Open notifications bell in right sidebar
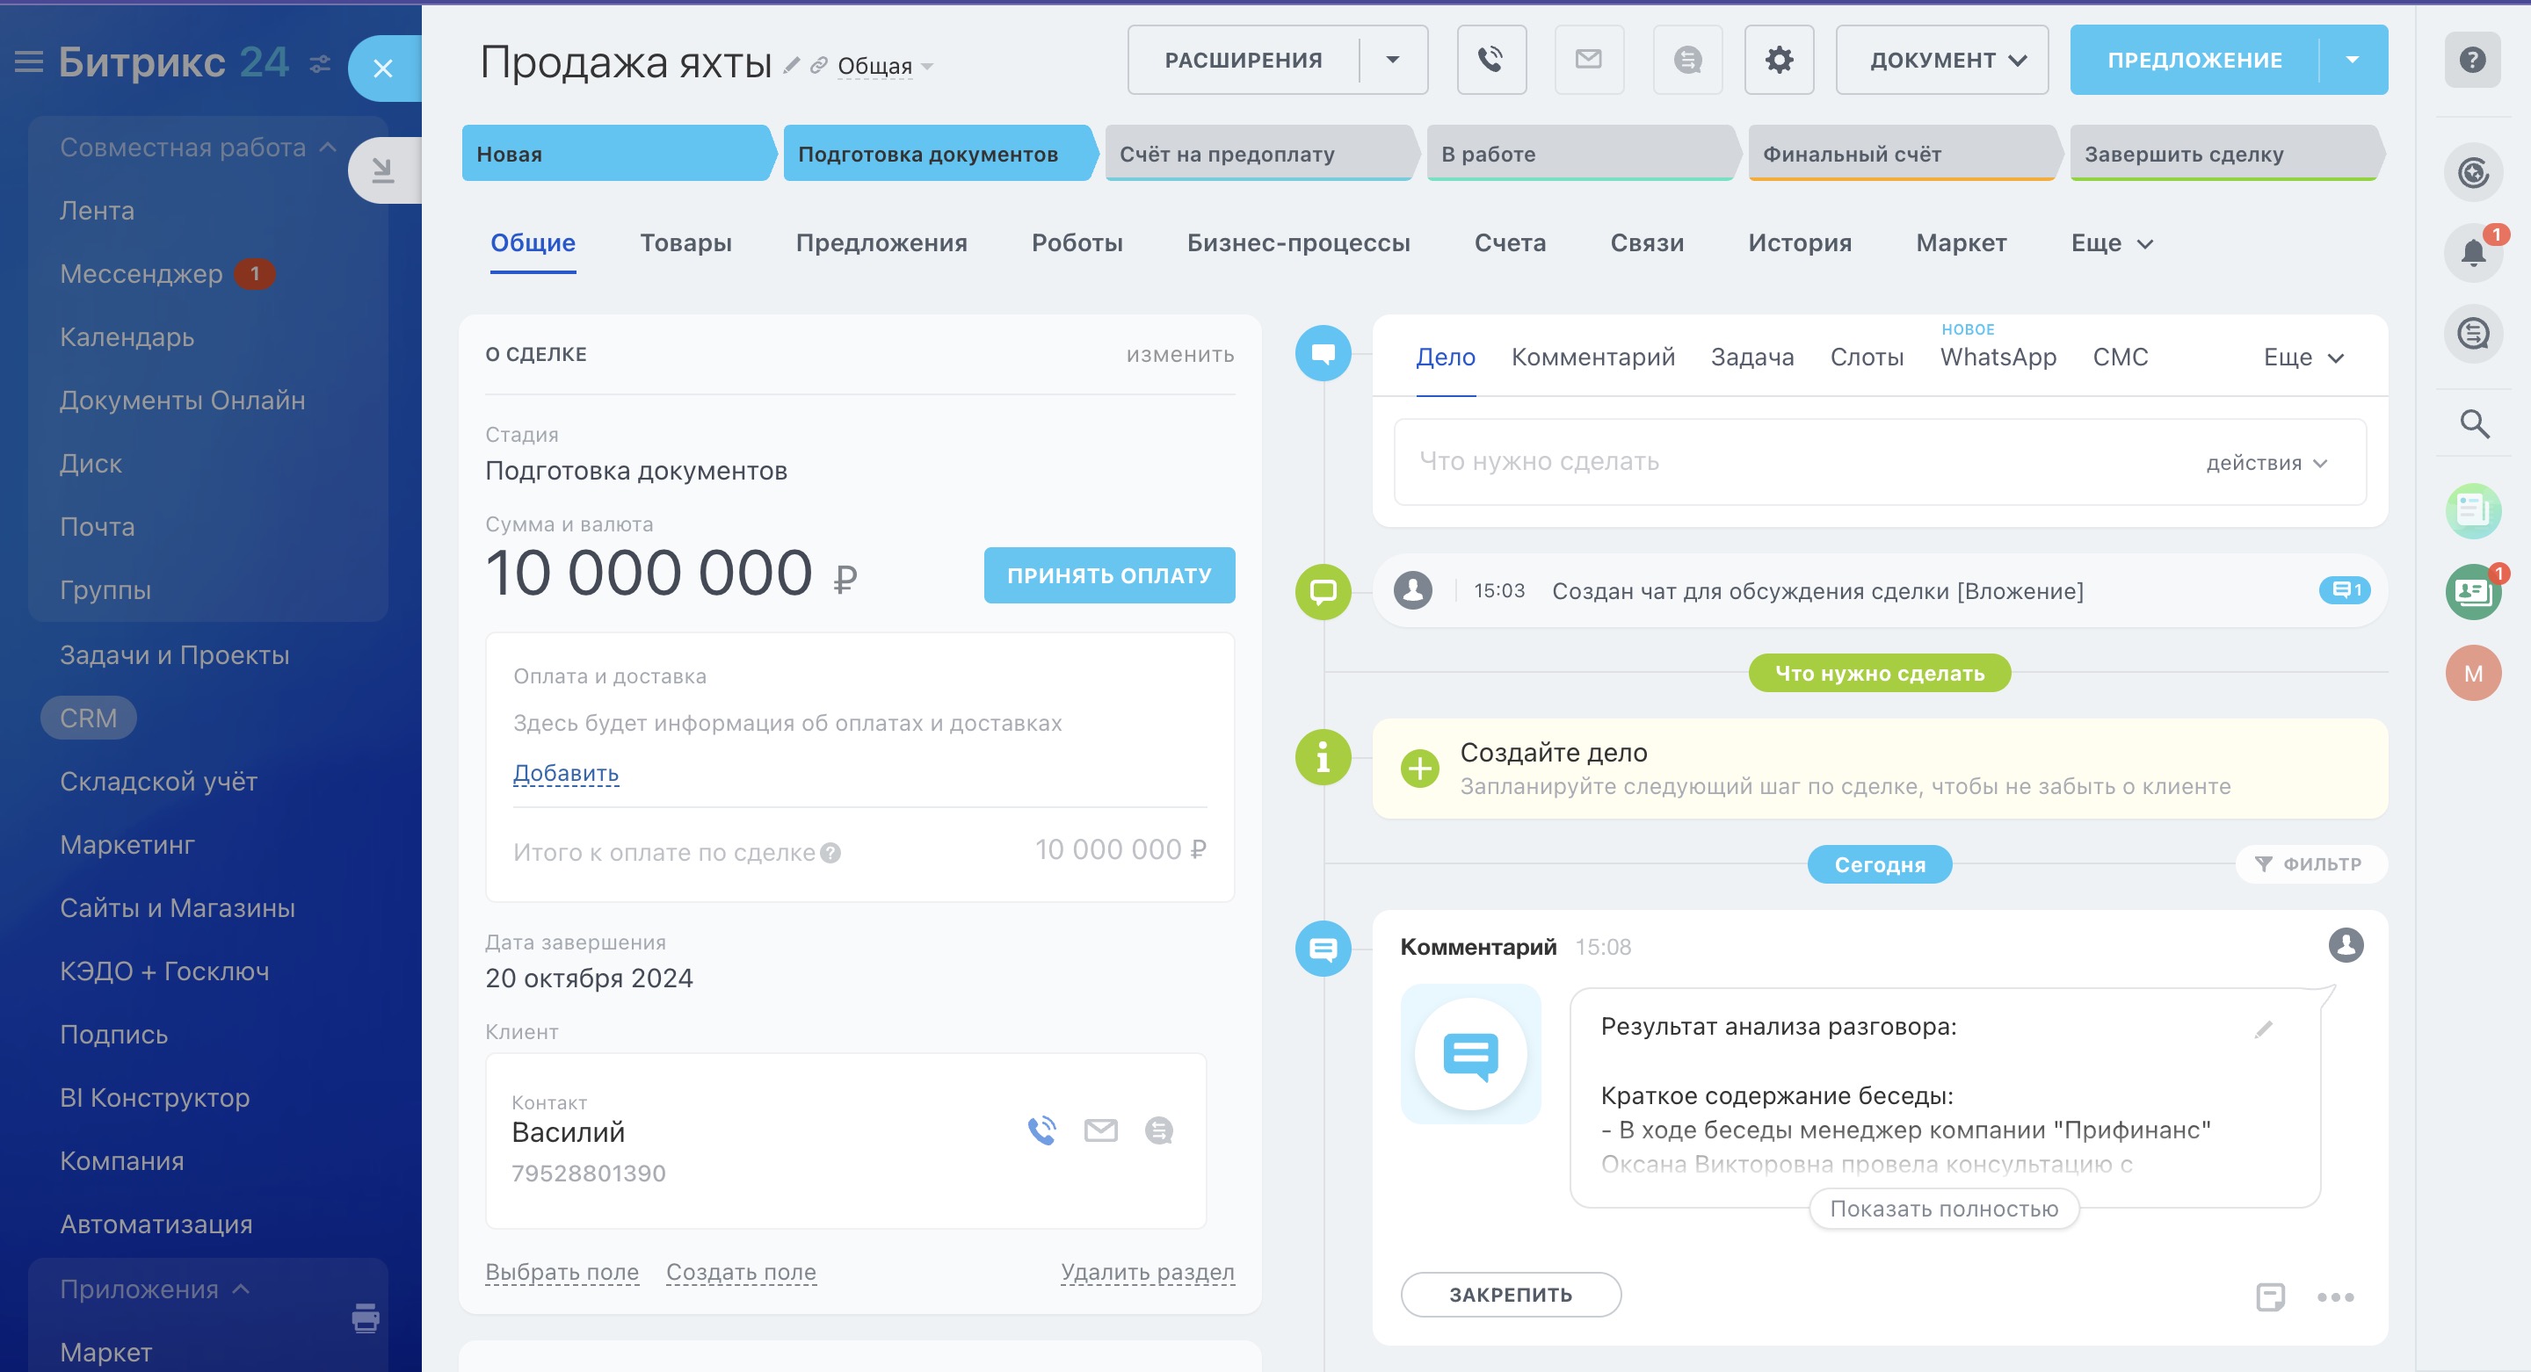Screen dimensions: 2531x1372 [2472, 252]
